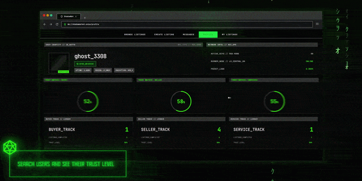Click the Region LC_WEST tag
Screen dimensions: 362x181
103,70
